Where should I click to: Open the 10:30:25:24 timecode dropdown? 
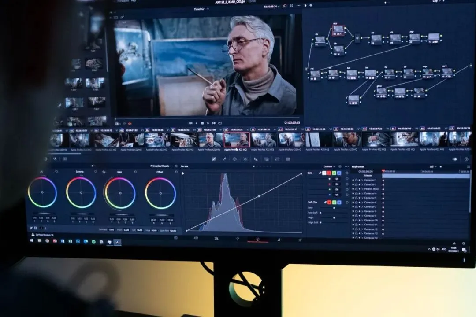(271, 6)
